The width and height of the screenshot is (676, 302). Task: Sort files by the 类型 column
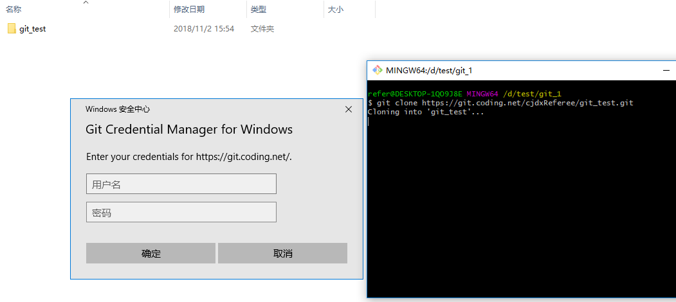[x=258, y=9]
